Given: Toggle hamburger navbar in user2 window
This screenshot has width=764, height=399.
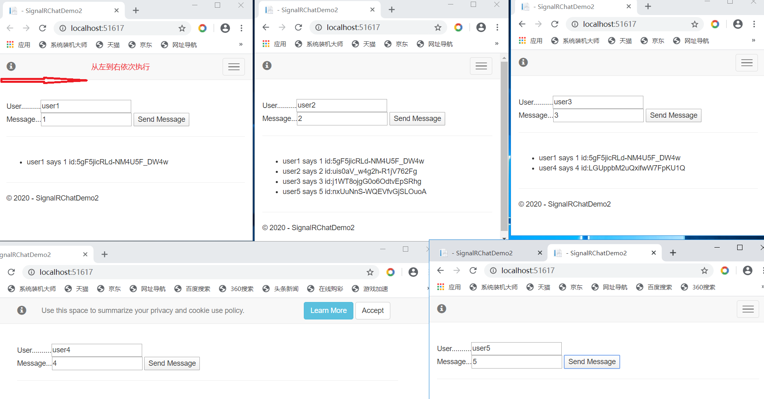Looking at the screenshot, I should coord(481,66).
